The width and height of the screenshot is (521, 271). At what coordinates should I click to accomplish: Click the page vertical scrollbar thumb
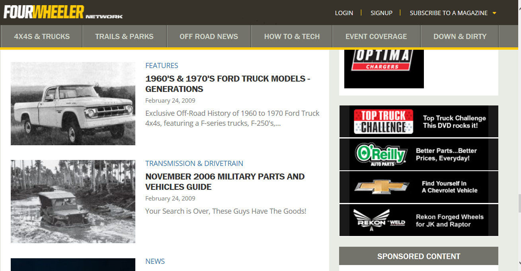pos(519,204)
